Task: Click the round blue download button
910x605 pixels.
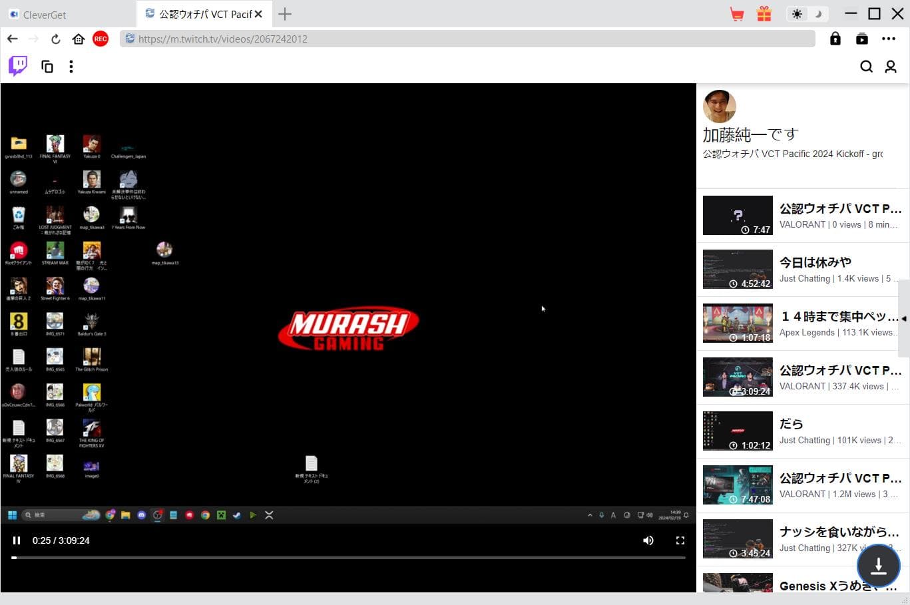Action: click(x=879, y=566)
